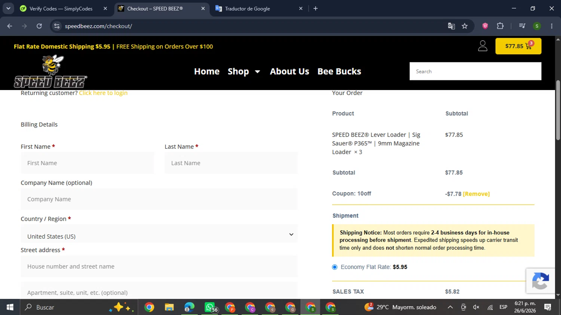The height and width of the screenshot is (315, 561).
Task: Expand the Shop menu arrow
Action: pos(257,72)
